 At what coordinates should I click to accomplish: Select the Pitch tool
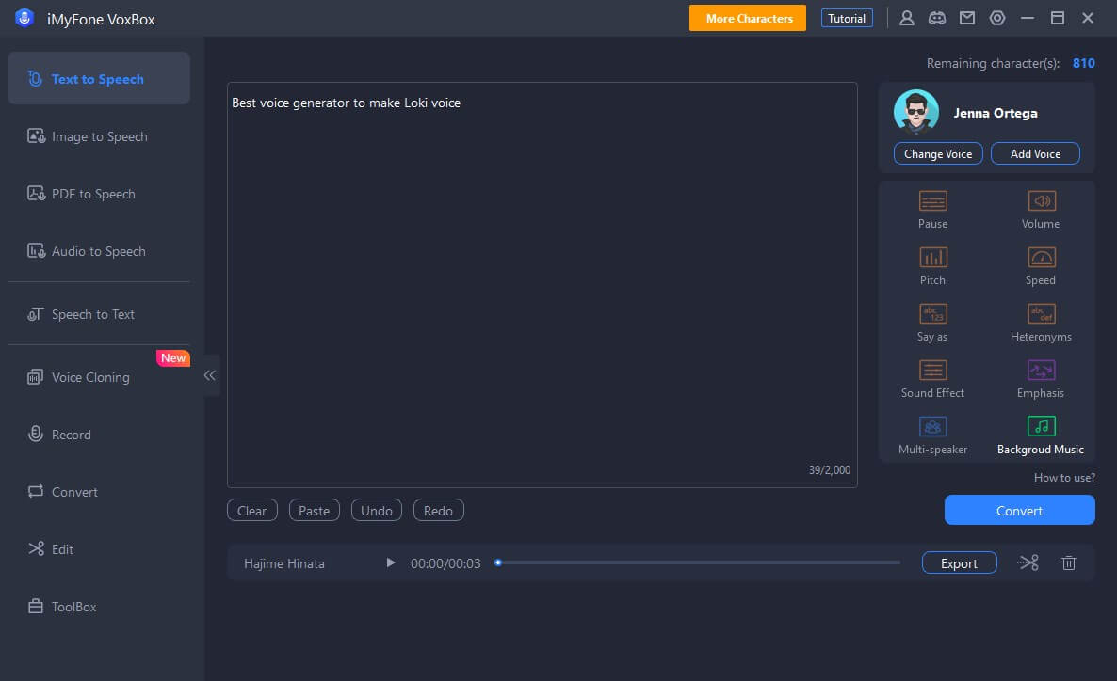tap(931, 266)
